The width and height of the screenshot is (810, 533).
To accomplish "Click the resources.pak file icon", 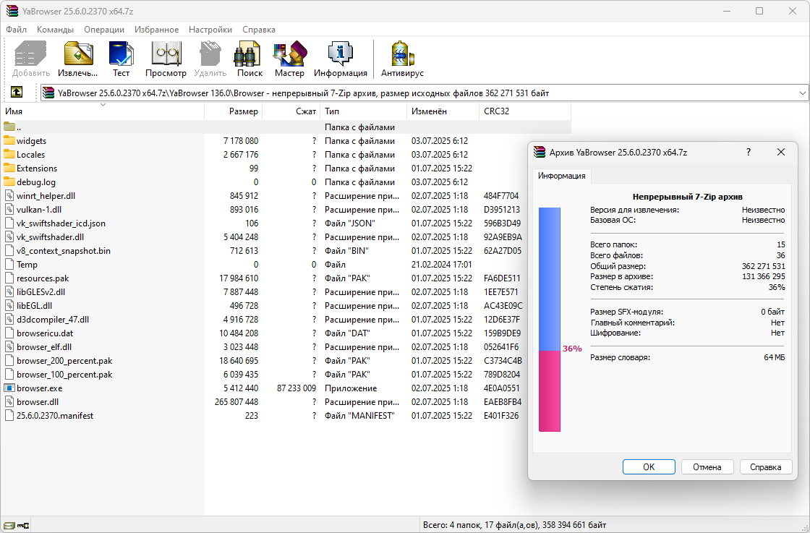I will tap(9, 278).
